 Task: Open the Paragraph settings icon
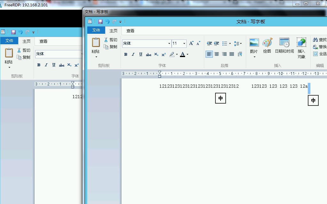coord(240,54)
